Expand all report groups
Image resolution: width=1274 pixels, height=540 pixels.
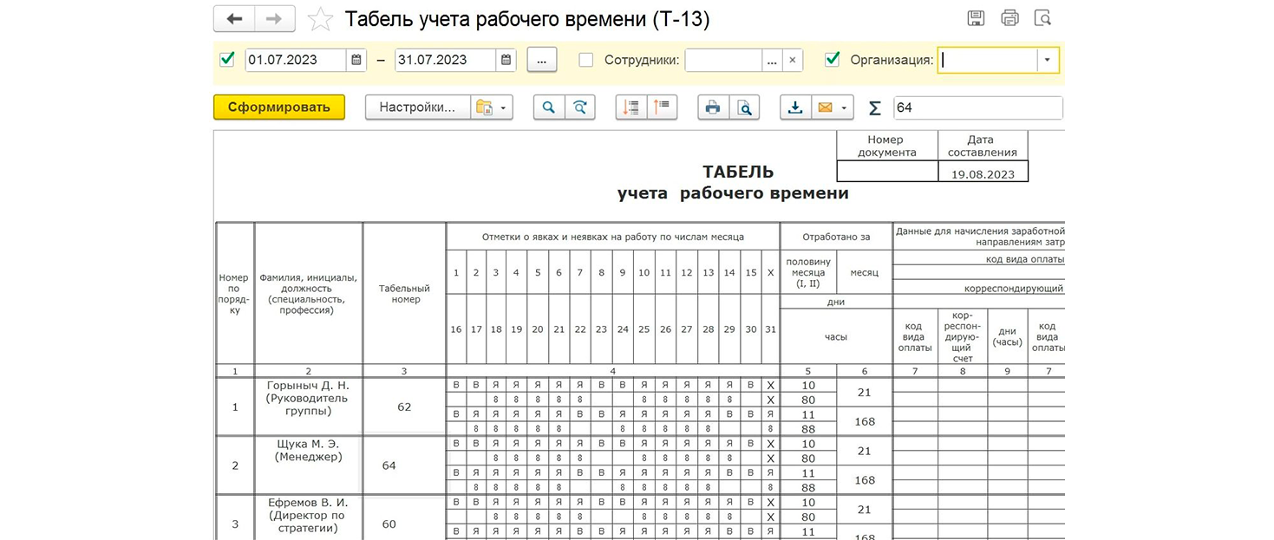pyautogui.click(x=630, y=107)
